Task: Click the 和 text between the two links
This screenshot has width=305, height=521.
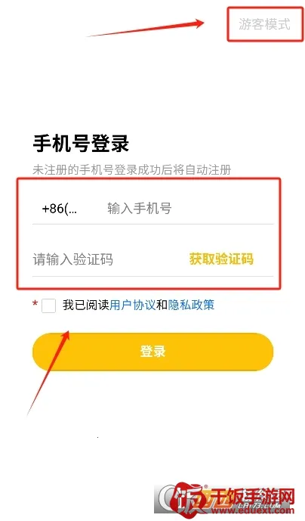Action: pyautogui.click(x=162, y=305)
